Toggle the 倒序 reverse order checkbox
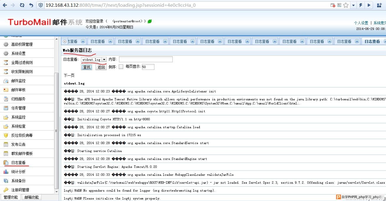This screenshot has width=386, height=201. coord(121,67)
